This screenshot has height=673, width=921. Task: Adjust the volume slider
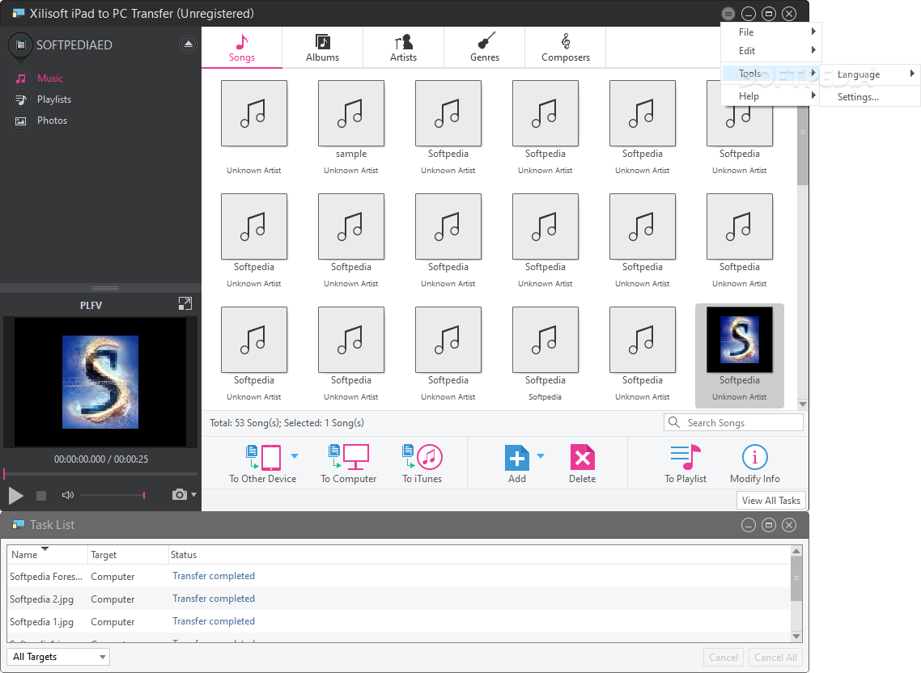[112, 496]
